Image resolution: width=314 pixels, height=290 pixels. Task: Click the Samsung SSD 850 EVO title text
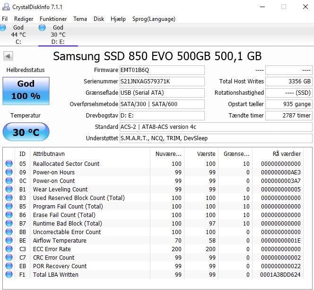(x=157, y=56)
